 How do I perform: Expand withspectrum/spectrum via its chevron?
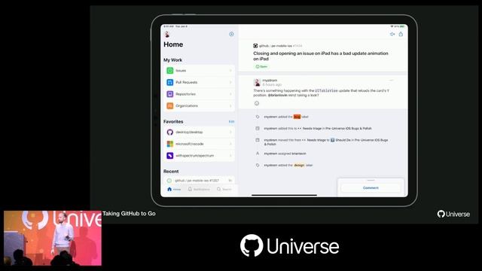230,156
